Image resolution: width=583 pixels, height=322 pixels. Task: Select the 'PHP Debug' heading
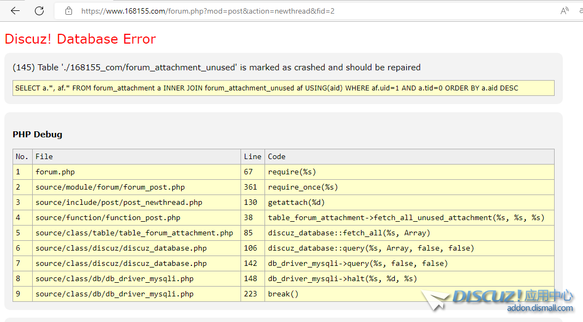coord(38,135)
